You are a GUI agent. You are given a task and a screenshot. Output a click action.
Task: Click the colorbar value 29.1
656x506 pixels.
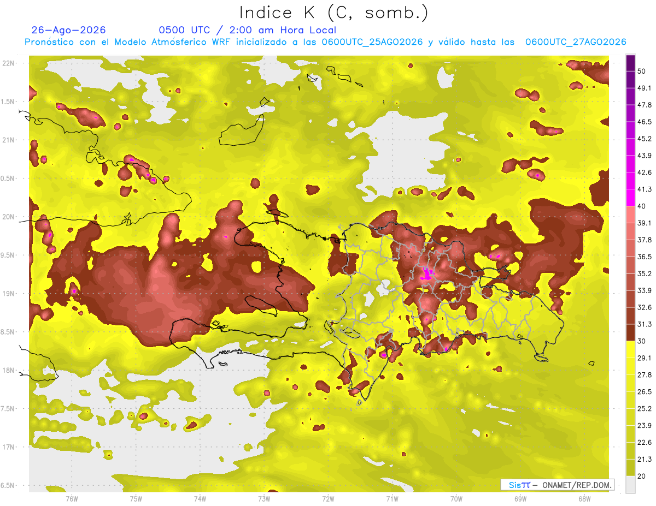pos(645,358)
